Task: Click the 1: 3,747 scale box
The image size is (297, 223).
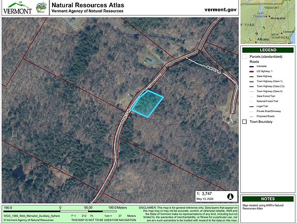Action: coord(217,197)
